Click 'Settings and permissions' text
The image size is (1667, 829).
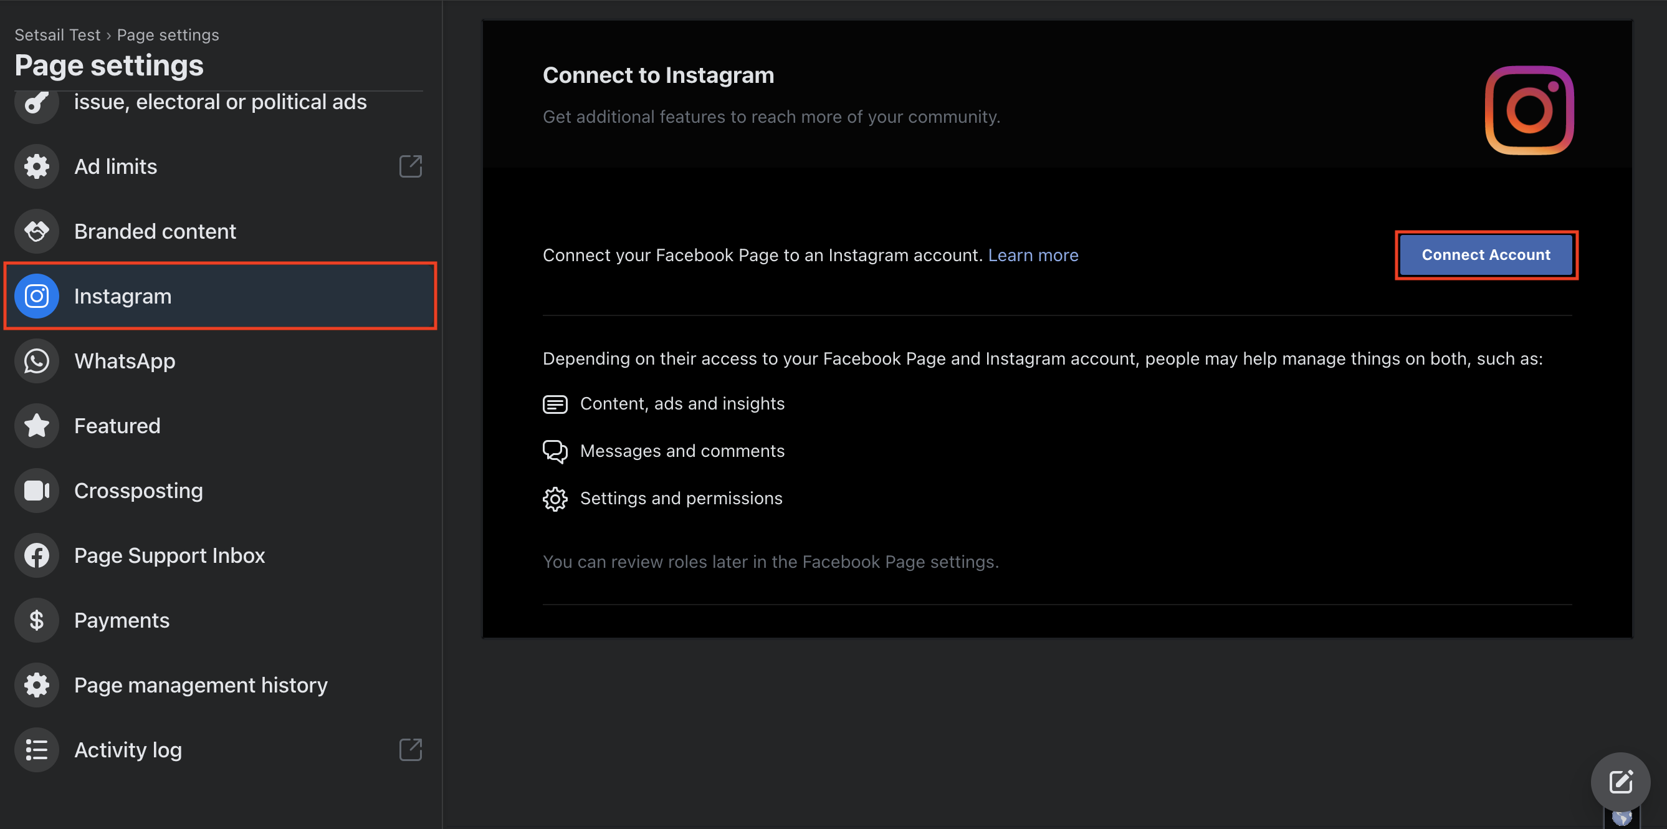coord(681,498)
